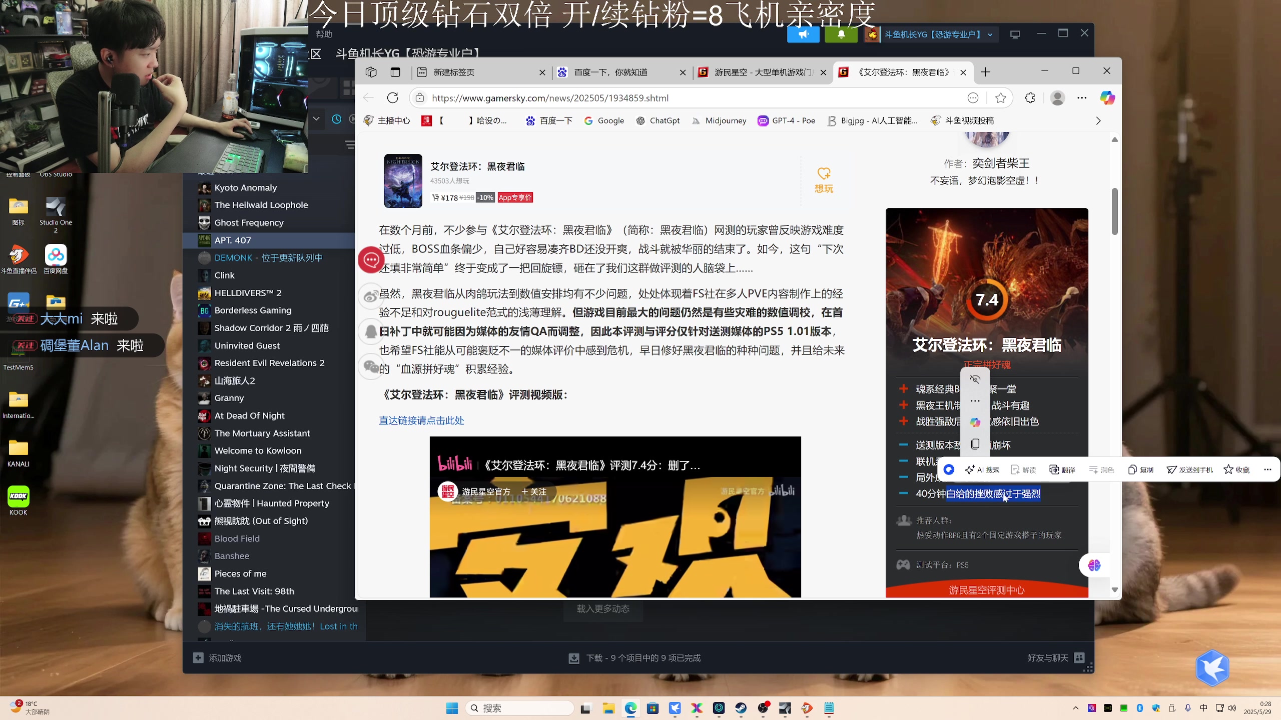The image size is (1281, 720).
Task: Open the GPT-4 - Poe bookmark
Action: tap(787, 120)
